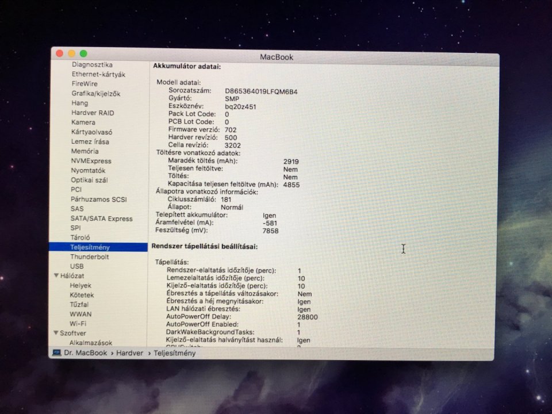
Task: Select highlighted Teljesítmény item
Action: (98, 247)
